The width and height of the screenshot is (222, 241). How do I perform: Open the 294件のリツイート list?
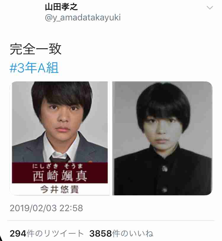(47, 234)
